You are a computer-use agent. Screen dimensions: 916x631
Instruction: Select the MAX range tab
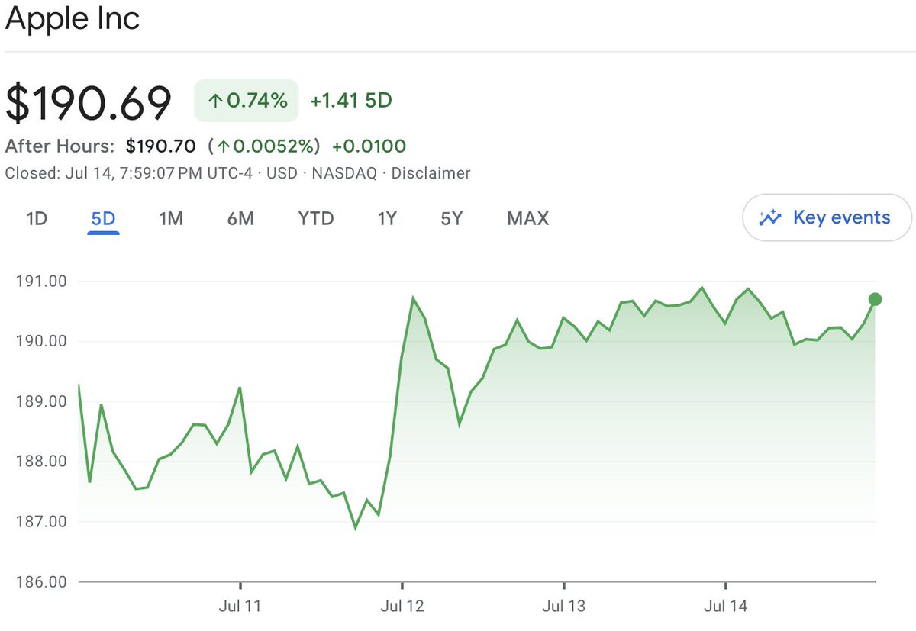[528, 219]
